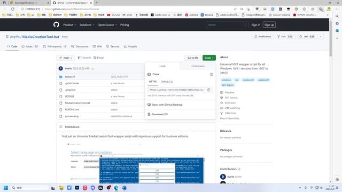Viewport: 342px width, 192px height.
Task: Open a new browser tab
Action: click(97, 3)
